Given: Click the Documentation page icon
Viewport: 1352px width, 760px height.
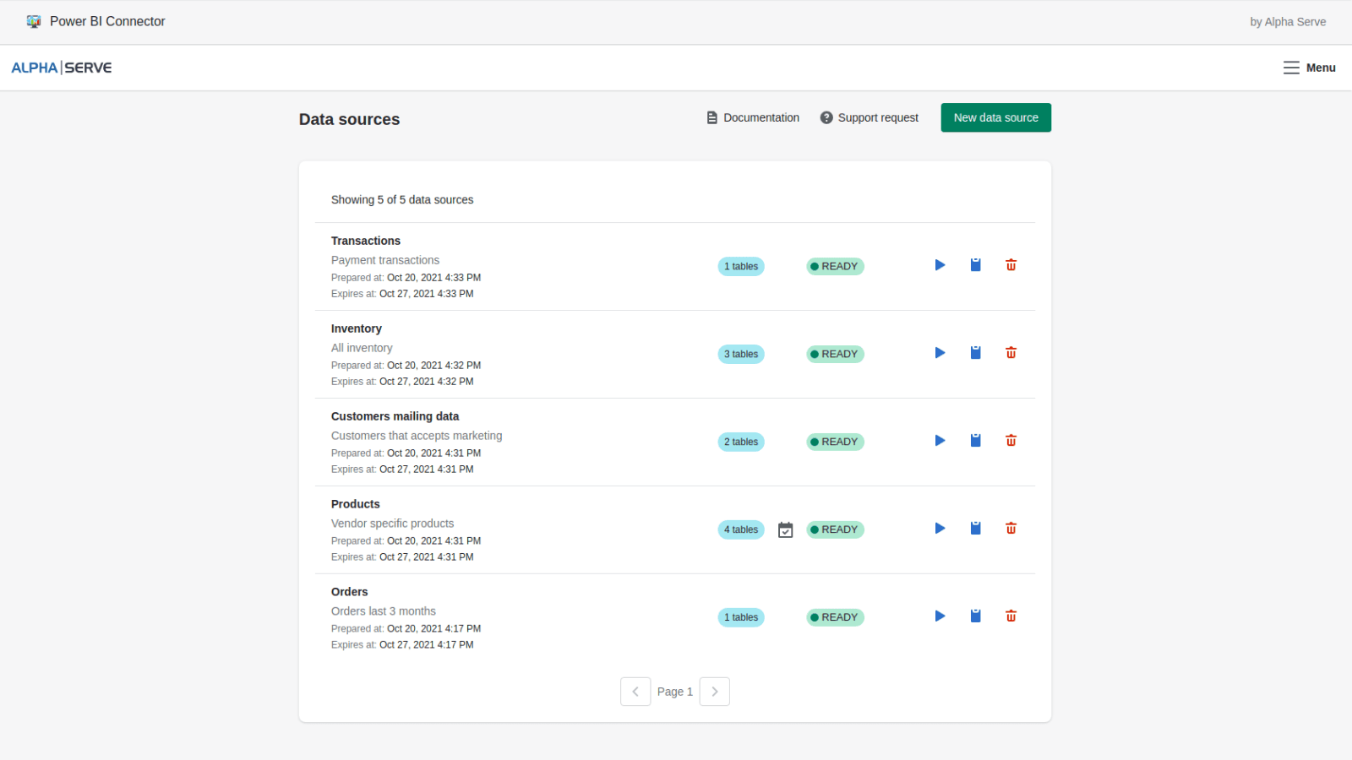Looking at the screenshot, I should pos(711,117).
